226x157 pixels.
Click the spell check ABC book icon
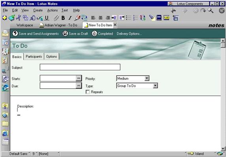[x=159, y=18]
